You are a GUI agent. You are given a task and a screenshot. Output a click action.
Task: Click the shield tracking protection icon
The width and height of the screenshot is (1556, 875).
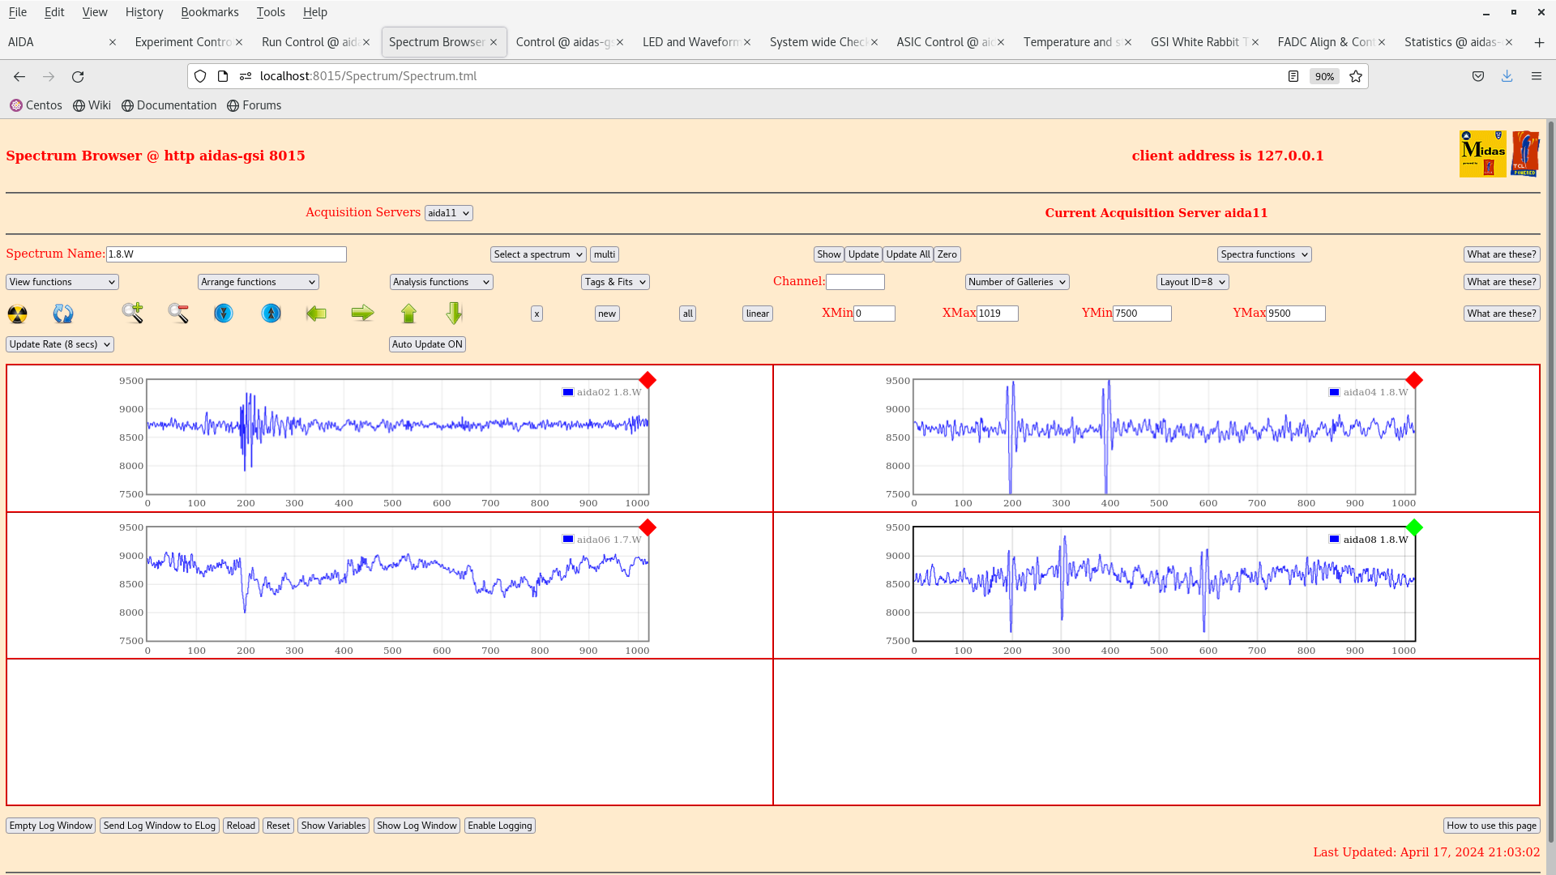[x=200, y=76]
